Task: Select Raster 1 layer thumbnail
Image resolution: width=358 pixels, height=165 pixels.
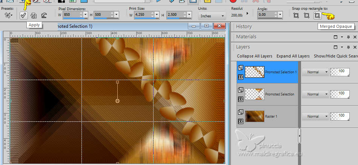Action: (x=255, y=116)
